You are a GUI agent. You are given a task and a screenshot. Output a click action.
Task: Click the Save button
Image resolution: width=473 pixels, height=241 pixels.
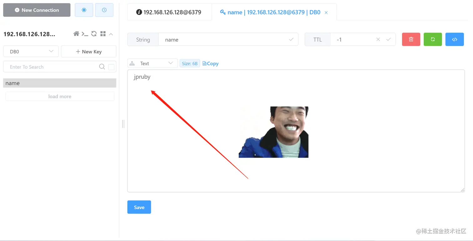tap(139, 207)
